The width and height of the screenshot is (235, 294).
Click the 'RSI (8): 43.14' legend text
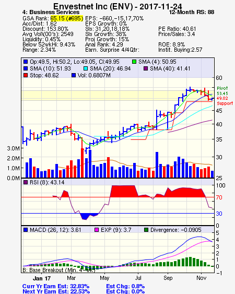[47, 182]
